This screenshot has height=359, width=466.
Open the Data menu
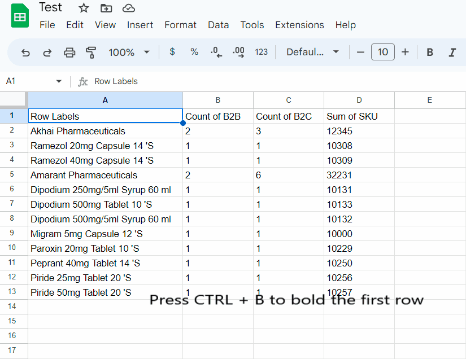click(x=218, y=25)
